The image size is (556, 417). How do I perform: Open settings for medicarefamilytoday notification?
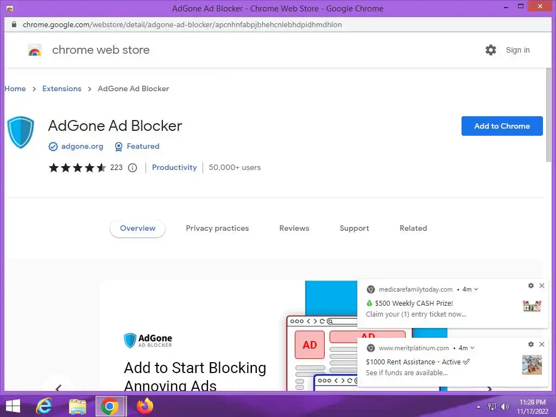pyautogui.click(x=531, y=286)
